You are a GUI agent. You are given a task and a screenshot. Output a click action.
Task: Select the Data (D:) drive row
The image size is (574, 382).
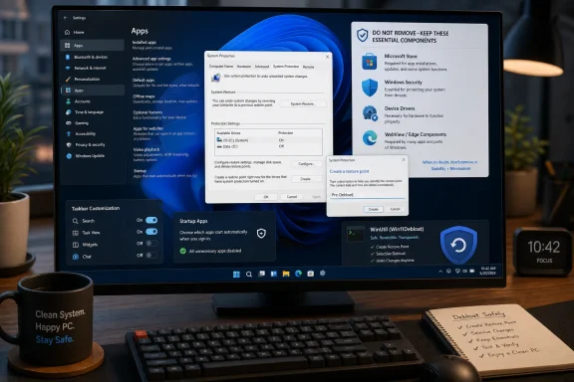(268, 146)
